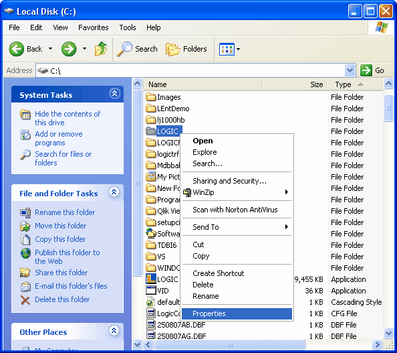Click the red X Delete folder icon
The height and width of the screenshot is (353, 397).
tap(25, 300)
